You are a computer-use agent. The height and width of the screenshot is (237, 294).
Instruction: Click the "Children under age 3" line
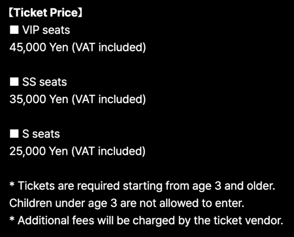pyautogui.click(x=56, y=203)
